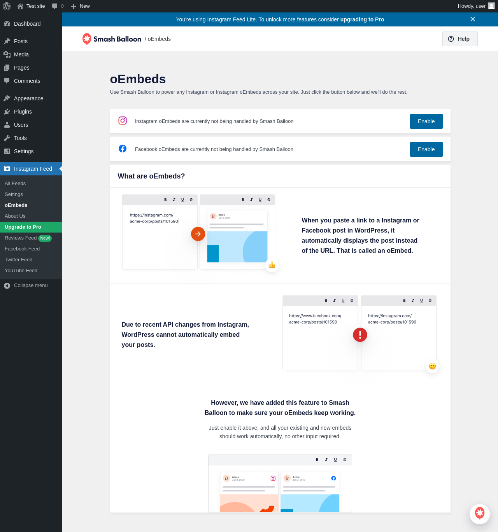Image resolution: width=498 pixels, height=532 pixels.
Task: Open the Help button
Action: 460,39
